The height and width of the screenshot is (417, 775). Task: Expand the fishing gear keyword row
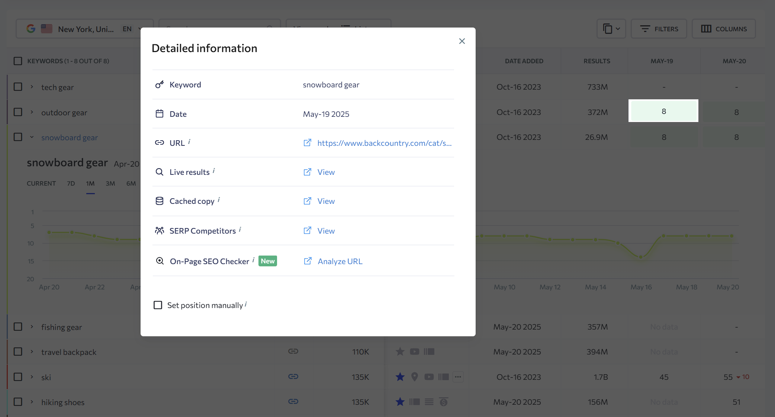pyautogui.click(x=32, y=327)
